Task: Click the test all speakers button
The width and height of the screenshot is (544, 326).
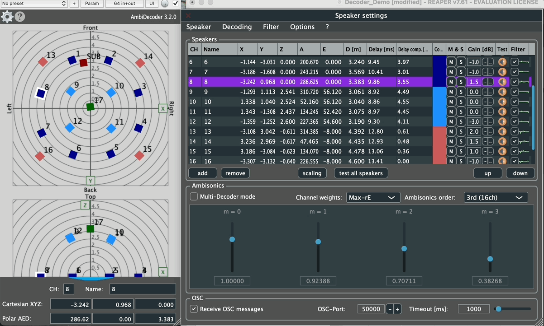Action: [361, 173]
